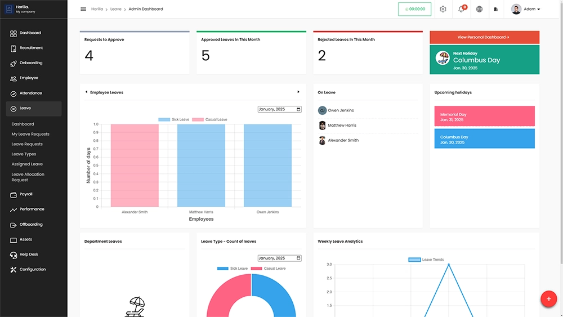This screenshot has width=563, height=317.
Task: Toggle Sick Leave legend in Employee Leaves chart
Action: coord(174,119)
